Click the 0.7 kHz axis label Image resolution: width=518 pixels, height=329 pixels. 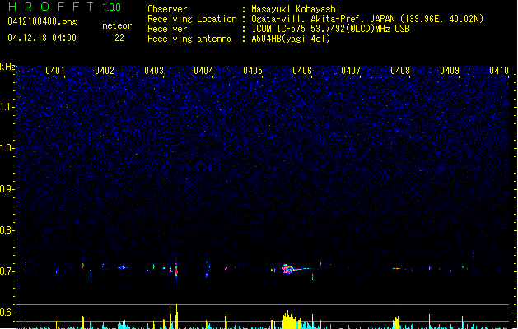[x=7, y=271]
